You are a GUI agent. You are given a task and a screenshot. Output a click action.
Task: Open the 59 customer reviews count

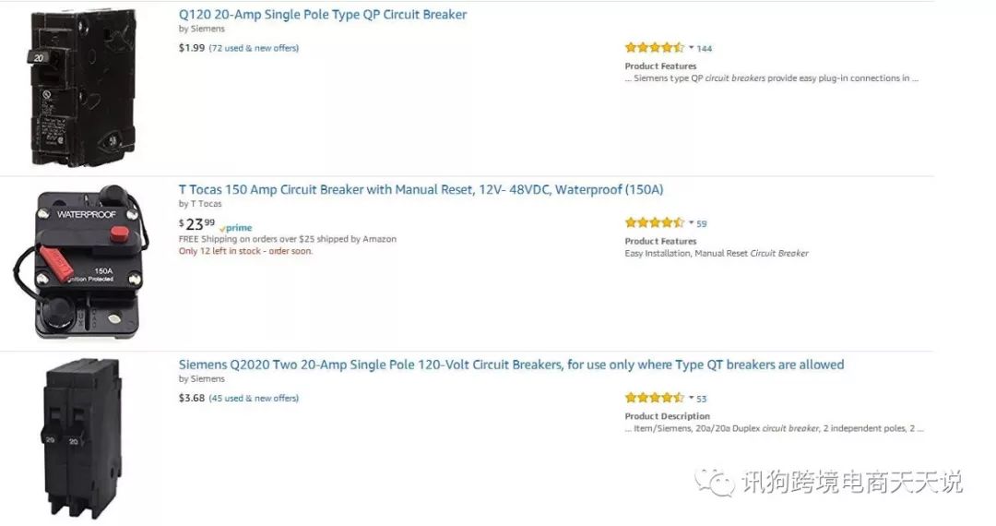point(702,224)
